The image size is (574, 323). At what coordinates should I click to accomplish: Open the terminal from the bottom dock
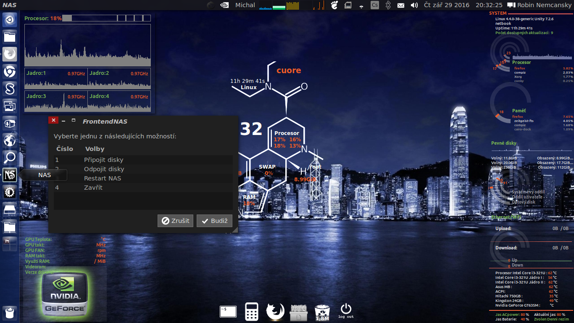228,312
